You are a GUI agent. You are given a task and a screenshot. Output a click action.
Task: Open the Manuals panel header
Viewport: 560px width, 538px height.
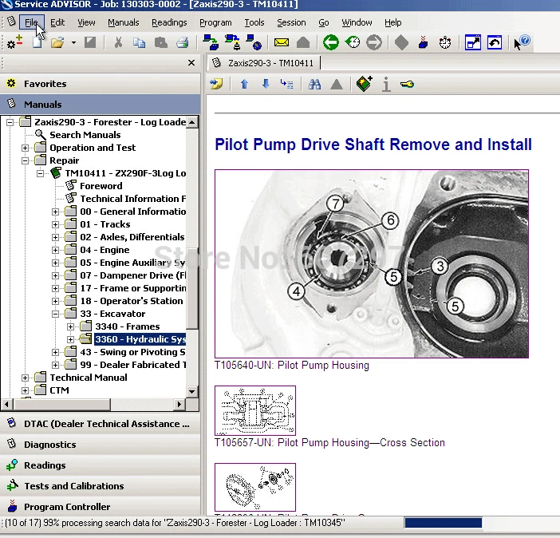(x=100, y=105)
